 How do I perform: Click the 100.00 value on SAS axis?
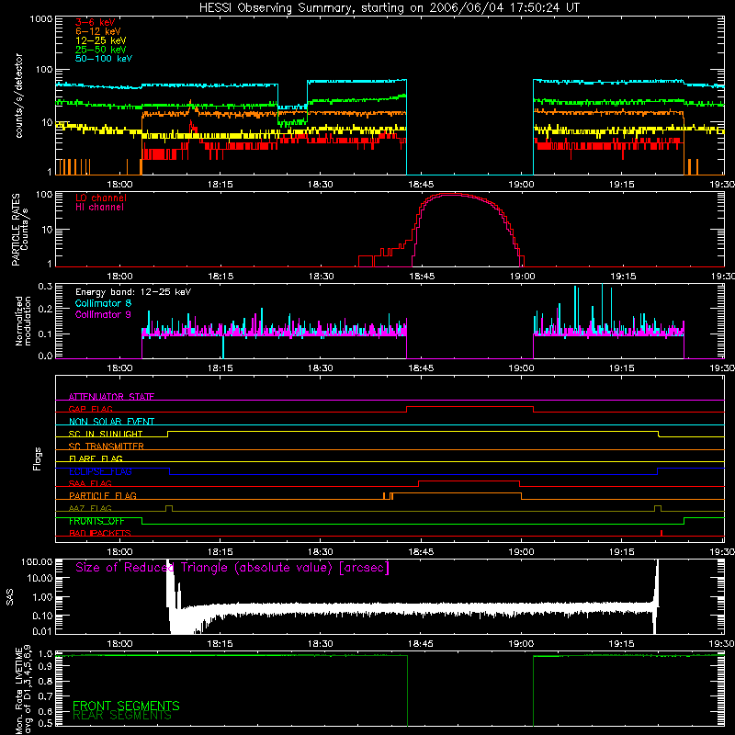click(37, 561)
